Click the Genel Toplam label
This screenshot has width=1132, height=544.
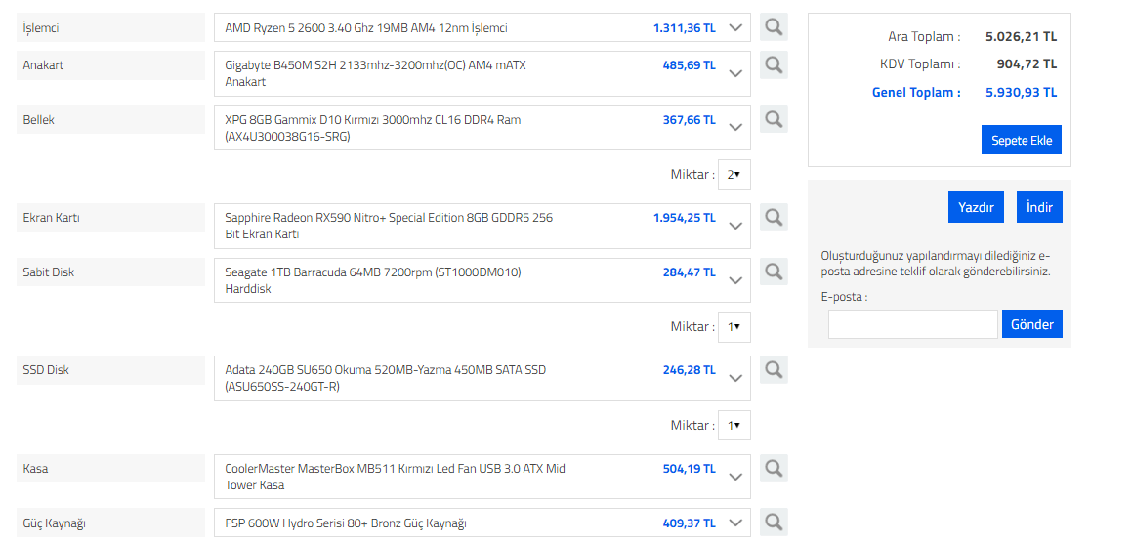[x=917, y=93]
